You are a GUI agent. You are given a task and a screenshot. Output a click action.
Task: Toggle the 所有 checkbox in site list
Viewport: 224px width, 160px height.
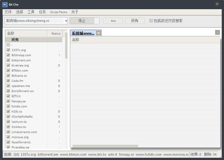tap(8, 40)
